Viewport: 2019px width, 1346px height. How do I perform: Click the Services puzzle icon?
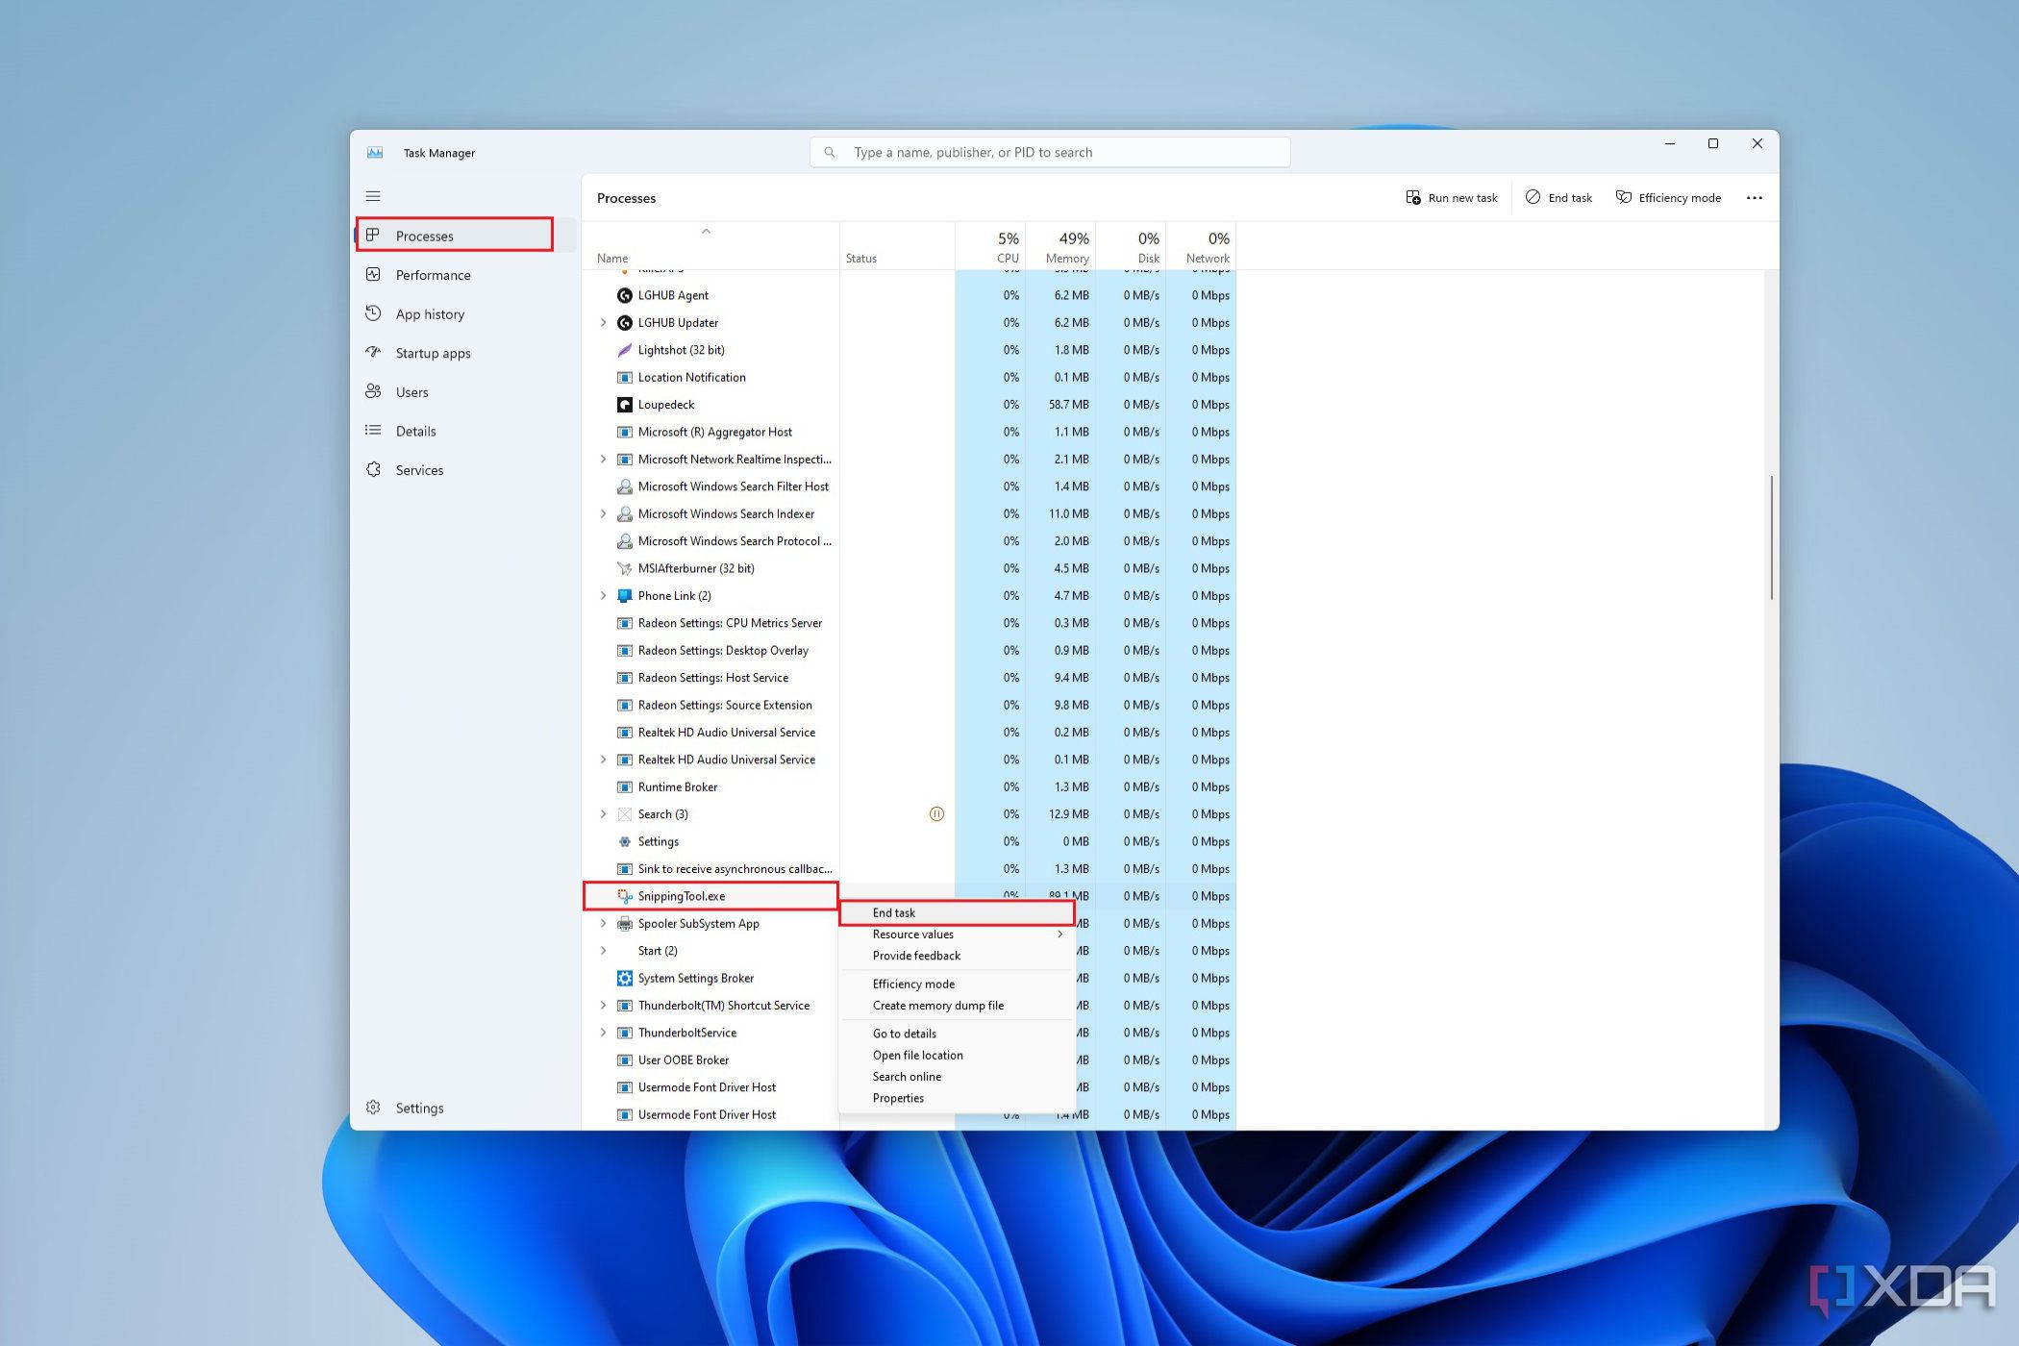tap(373, 470)
